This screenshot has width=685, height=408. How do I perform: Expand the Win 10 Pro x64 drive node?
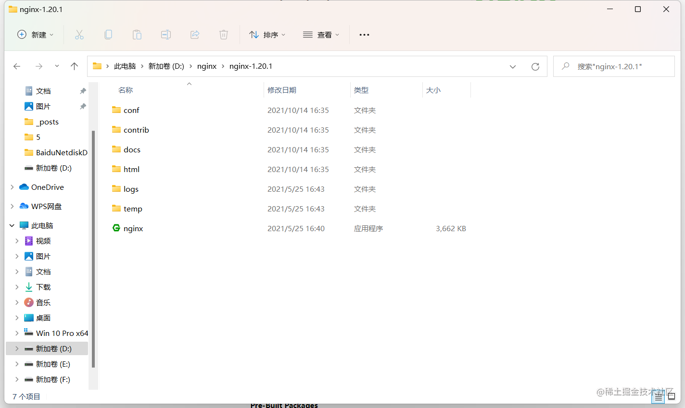click(17, 333)
